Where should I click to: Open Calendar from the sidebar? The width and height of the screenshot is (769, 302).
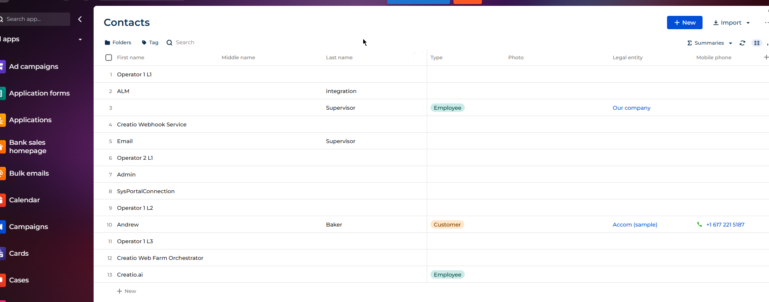[x=24, y=200]
